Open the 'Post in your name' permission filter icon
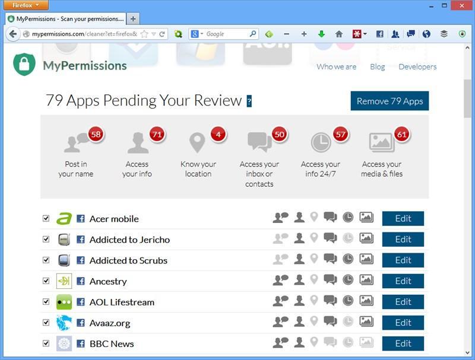Viewport: 475px width, 360px height. coord(77,142)
